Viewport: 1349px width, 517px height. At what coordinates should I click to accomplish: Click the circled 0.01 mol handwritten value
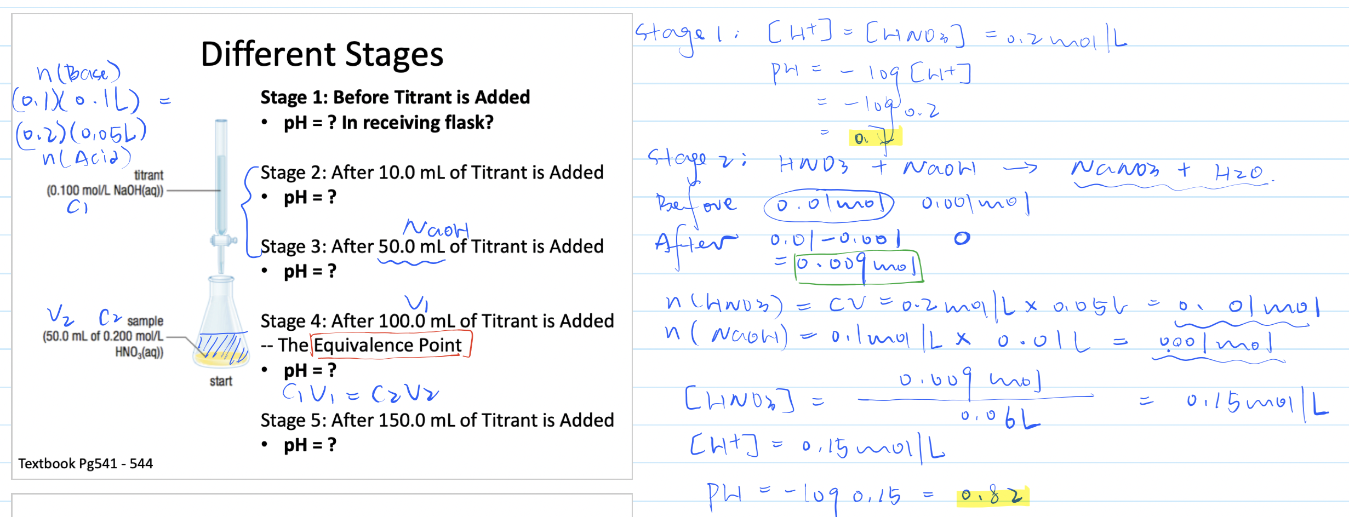[828, 205]
